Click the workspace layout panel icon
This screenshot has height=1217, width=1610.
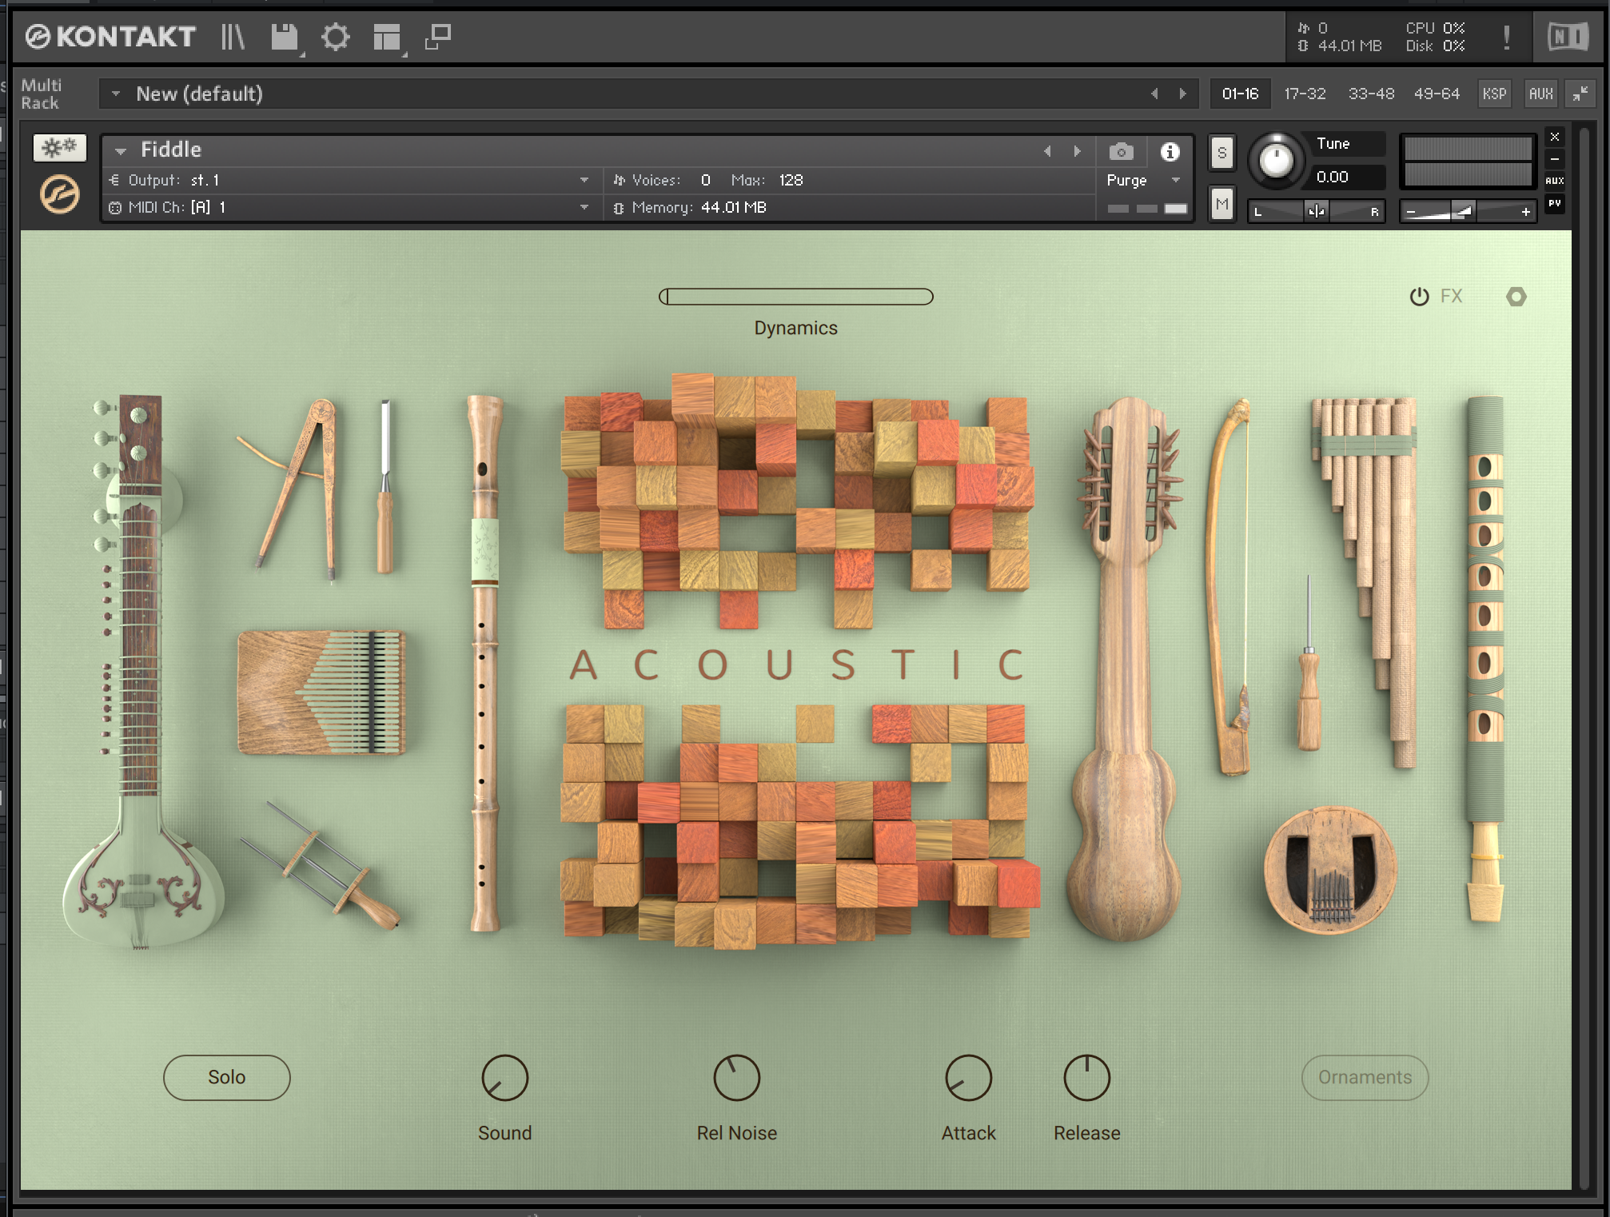click(x=387, y=37)
